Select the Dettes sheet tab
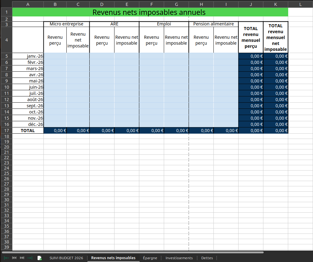Image resolution: width=313 pixels, height=262 pixels. click(207, 258)
